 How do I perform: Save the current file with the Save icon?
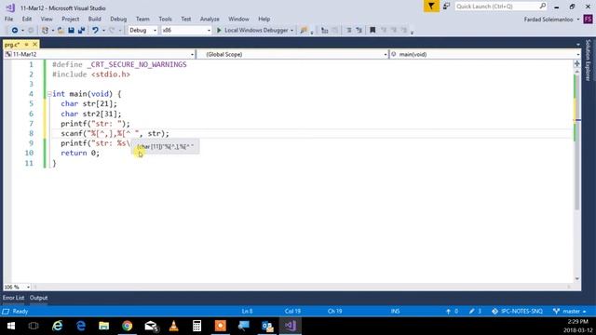point(71,30)
